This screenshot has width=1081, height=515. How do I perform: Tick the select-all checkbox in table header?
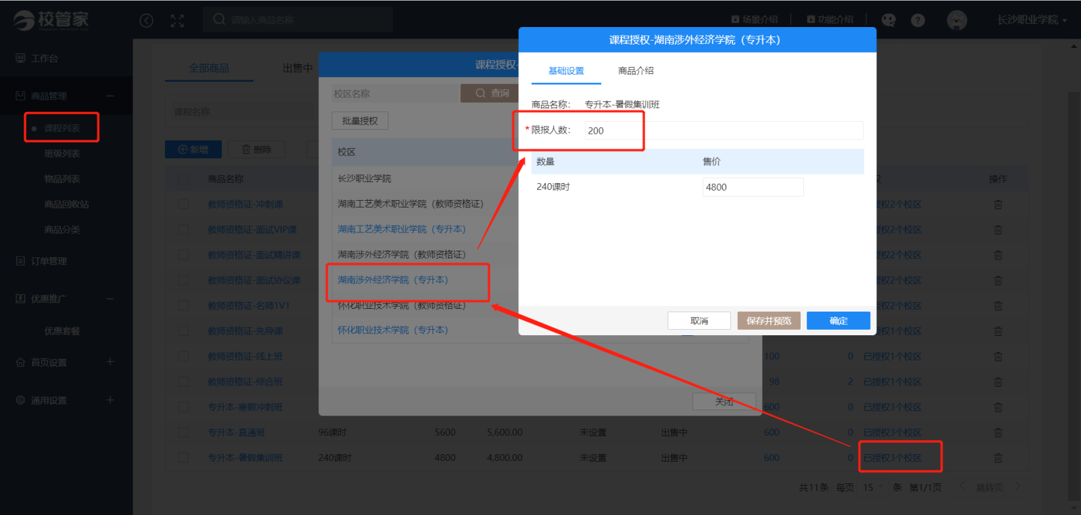(184, 179)
